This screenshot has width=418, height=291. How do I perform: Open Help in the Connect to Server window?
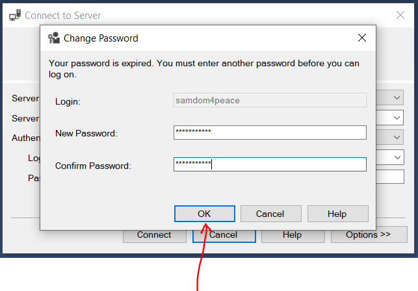click(x=292, y=235)
